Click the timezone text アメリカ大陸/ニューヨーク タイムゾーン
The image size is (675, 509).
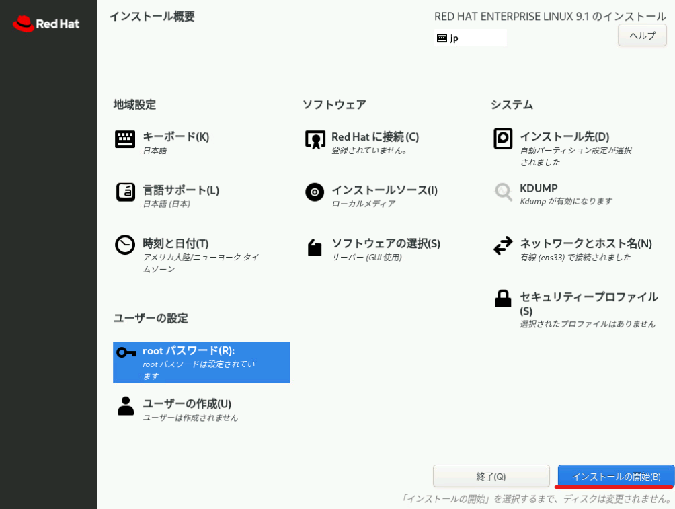point(200,263)
